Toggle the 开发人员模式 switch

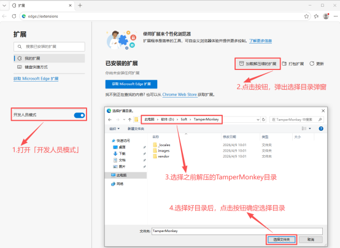(x=79, y=115)
